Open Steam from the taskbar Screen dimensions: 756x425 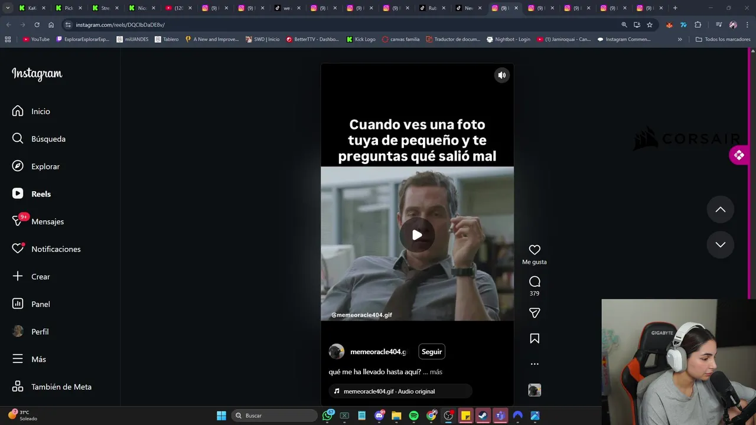pyautogui.click(x=483, y=416)
